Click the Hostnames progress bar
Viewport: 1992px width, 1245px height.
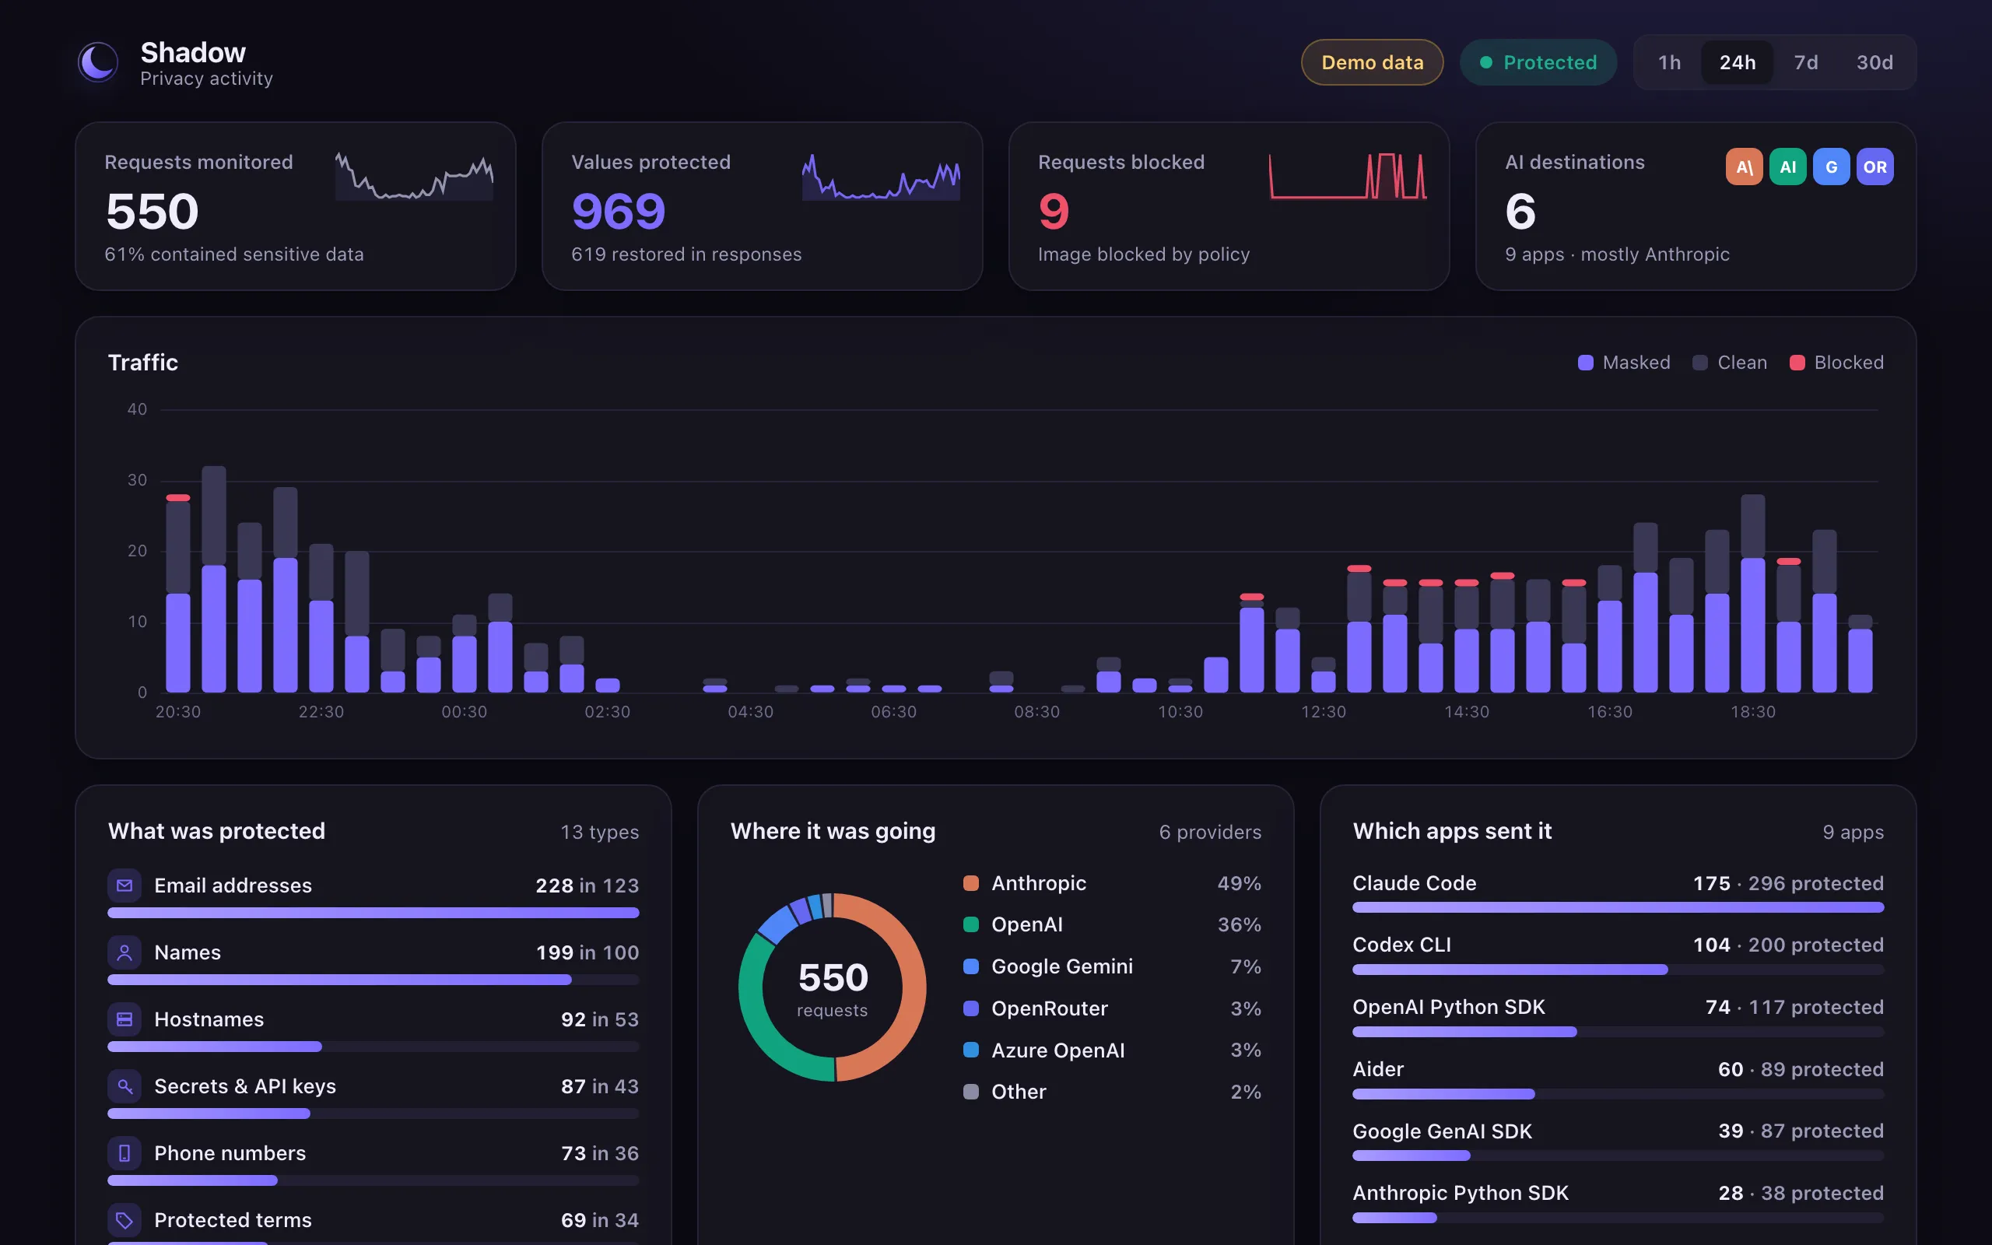(373, 1047)
